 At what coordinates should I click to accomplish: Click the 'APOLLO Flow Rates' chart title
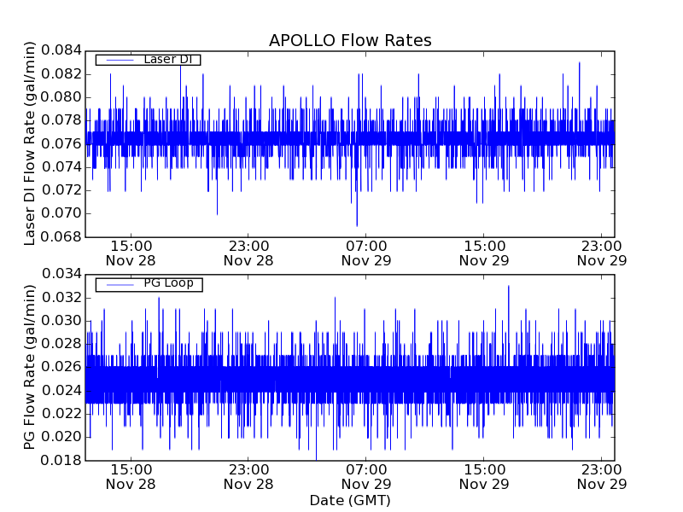pos(350,40)
